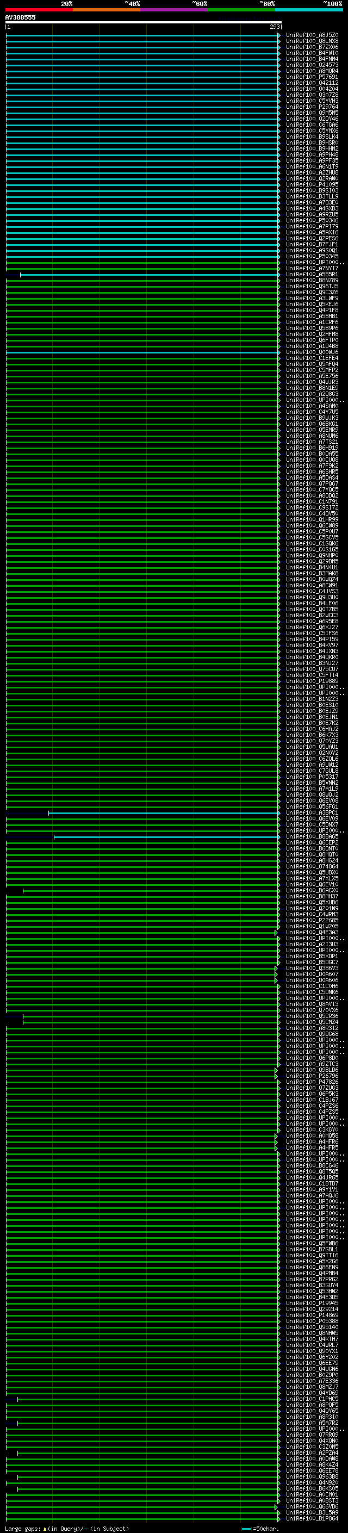Select the UniRef100_P50346 label
The image size is (348, 1533).
[x=312, y=221]
